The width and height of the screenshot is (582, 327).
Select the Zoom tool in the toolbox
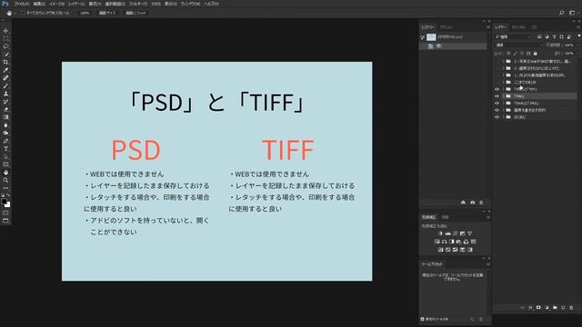tap(5, 180)
